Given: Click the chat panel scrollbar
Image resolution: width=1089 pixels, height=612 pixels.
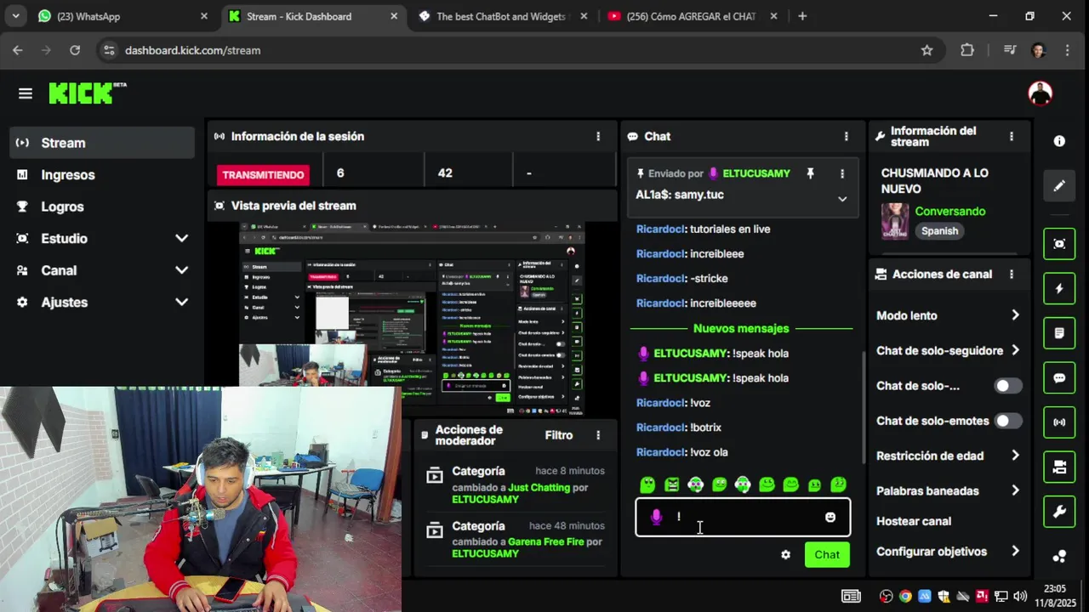Looking at the screenshot, I should (864, 408).
